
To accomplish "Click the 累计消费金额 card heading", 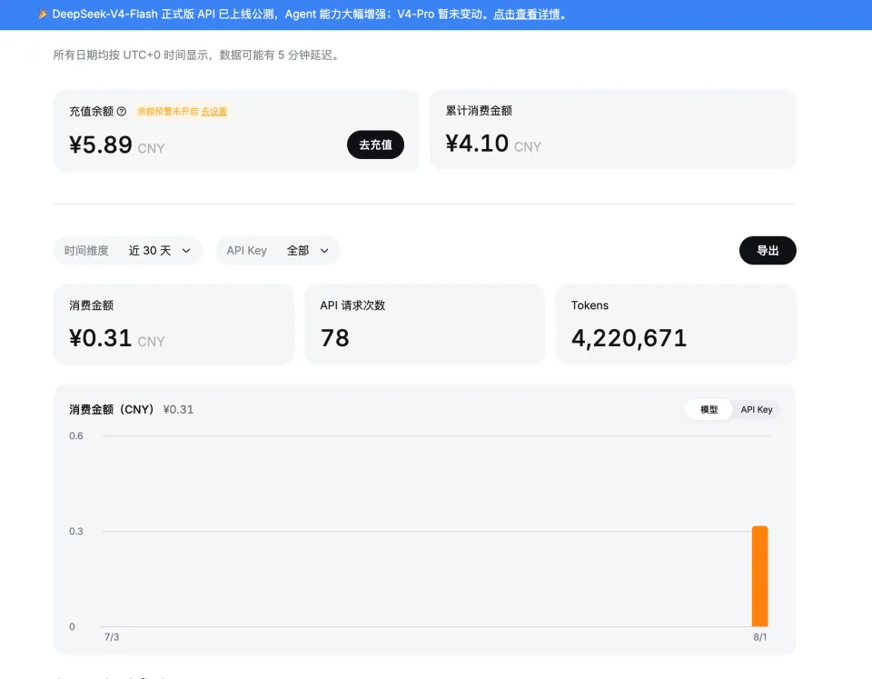I will (x=479, y=110).
